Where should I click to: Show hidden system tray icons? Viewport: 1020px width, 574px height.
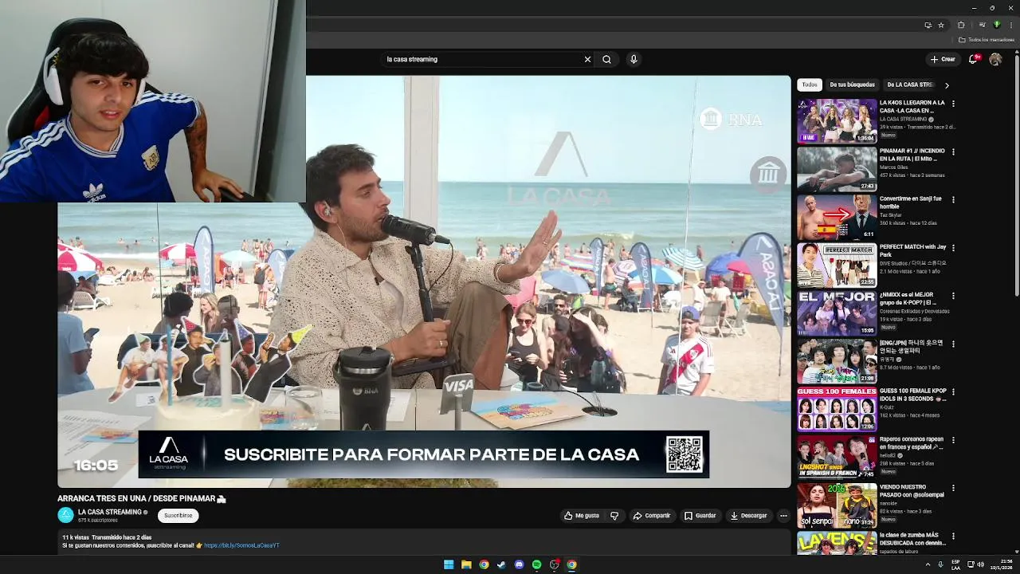pos(928,564)
